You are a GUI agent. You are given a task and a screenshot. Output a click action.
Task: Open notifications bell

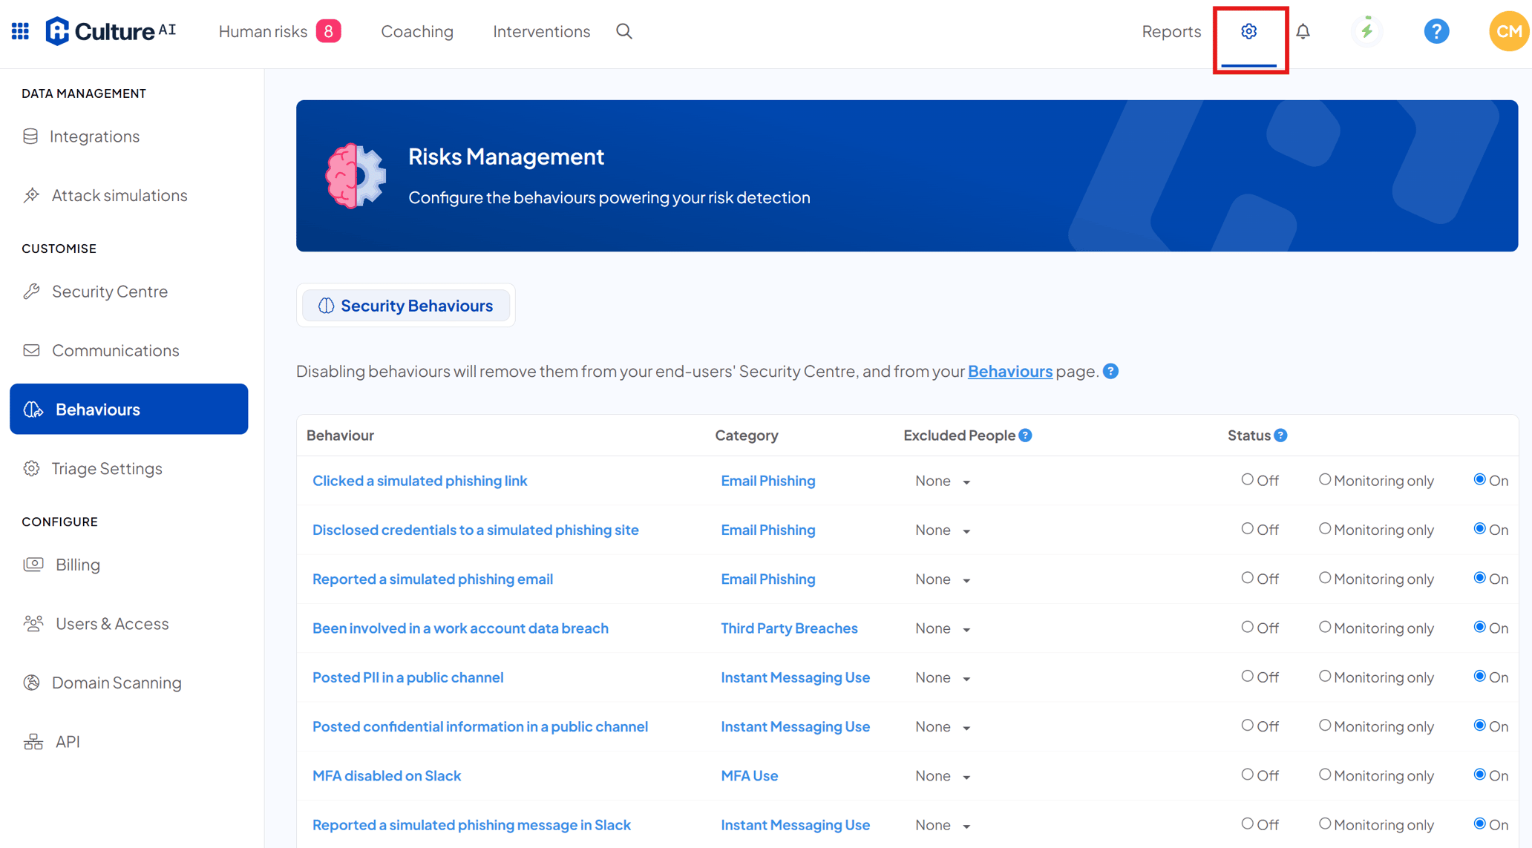1303,30
